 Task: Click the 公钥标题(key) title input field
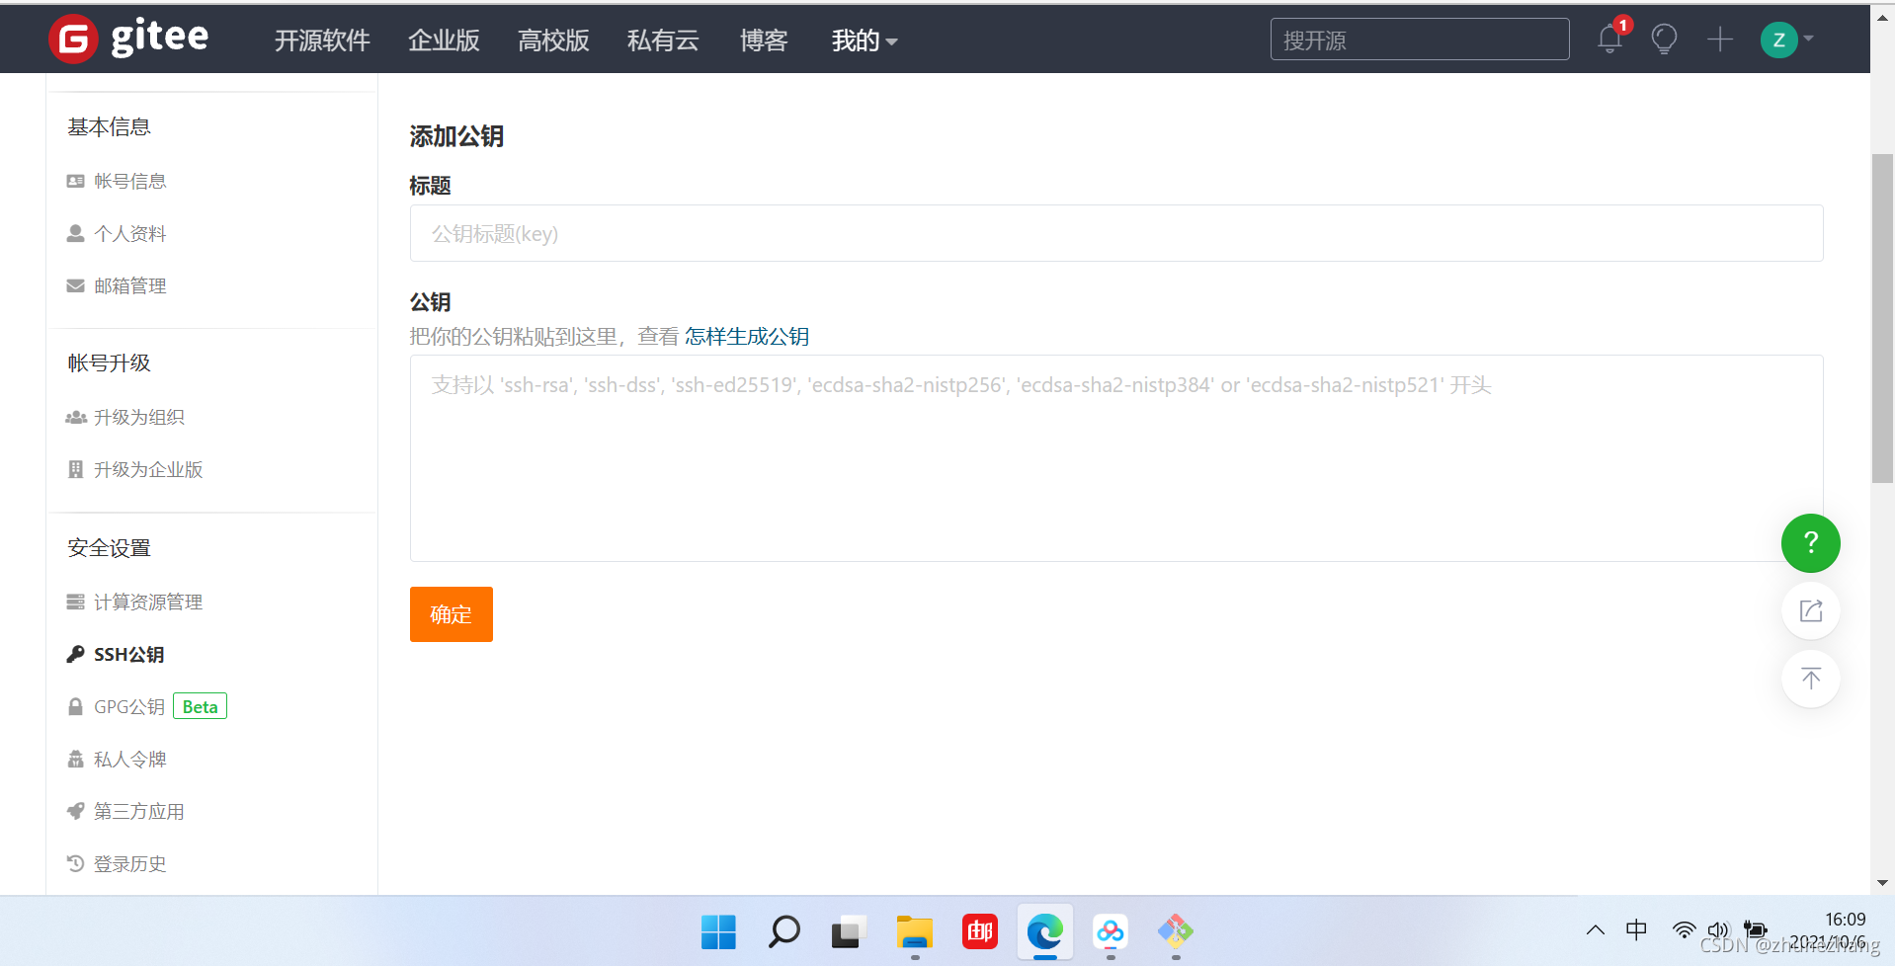[1114, 234]
